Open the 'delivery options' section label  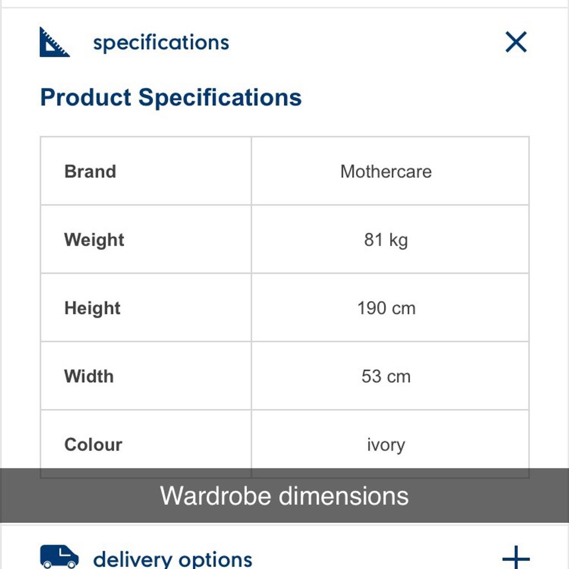coord(172,558)
